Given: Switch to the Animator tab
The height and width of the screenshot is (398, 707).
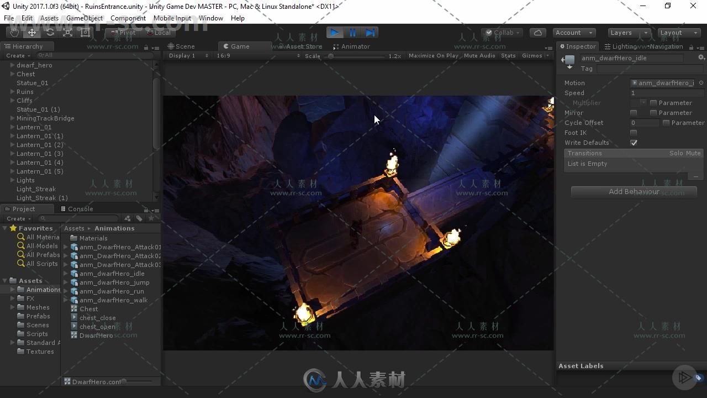Looking at the screenshot, I should [x=351, y=46].
